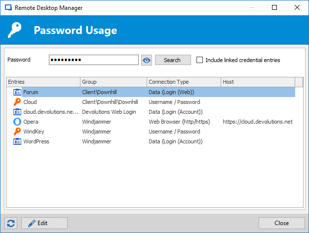Click the Close button at bottom

click(x=282, y=223)
